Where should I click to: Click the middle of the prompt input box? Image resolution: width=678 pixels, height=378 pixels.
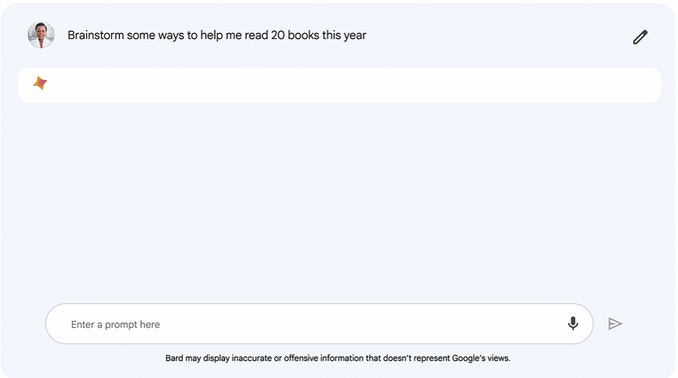(x=319, y=324)
